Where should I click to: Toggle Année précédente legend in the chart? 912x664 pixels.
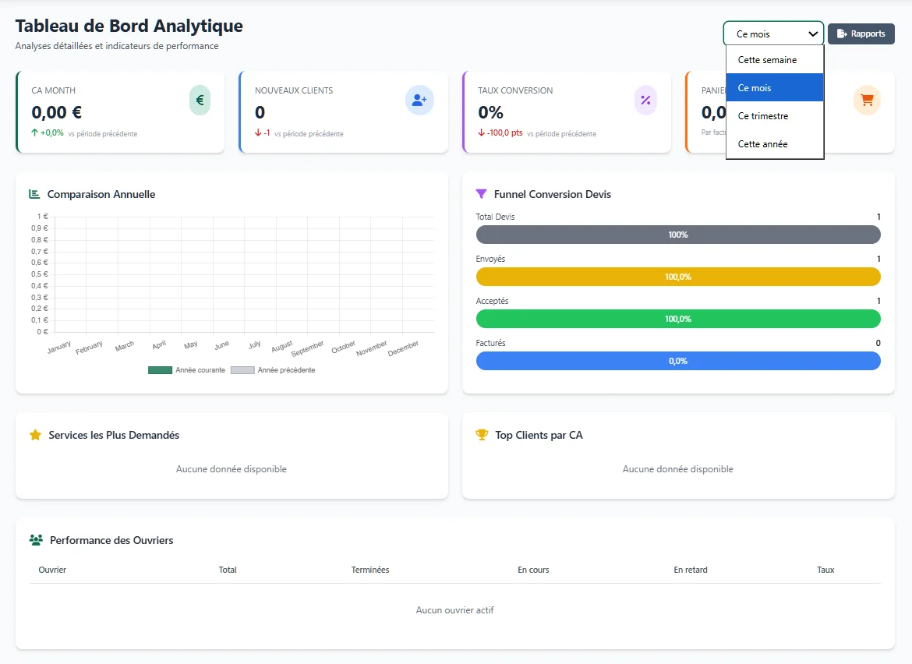(x=273, y=369)
